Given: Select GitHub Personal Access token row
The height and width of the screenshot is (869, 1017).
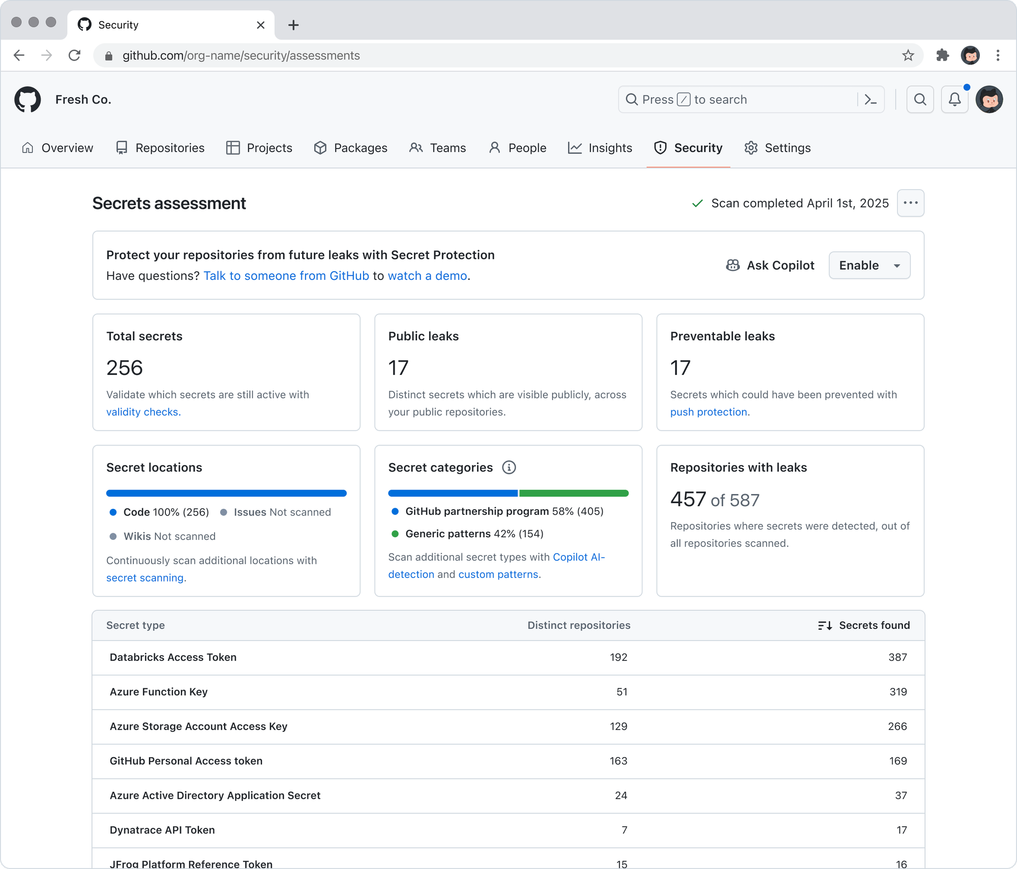Looking at the screenshot, I should pos(508,761).
